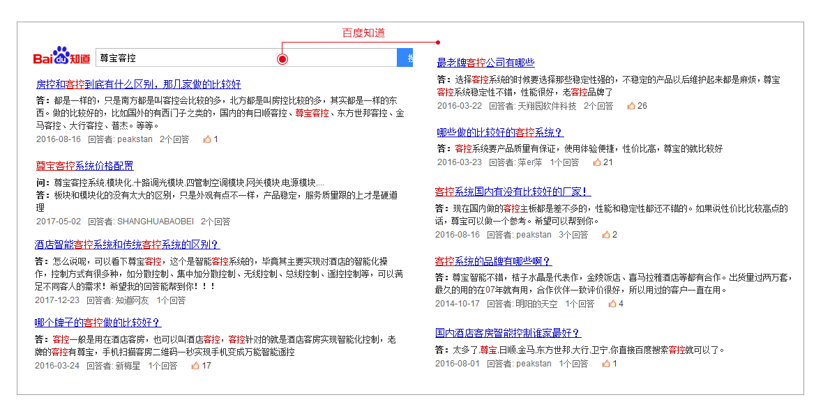This screenshot has width=823, height=418.
Task: Open link 哪些做的比较好的客控系统
Action: pos(500,132)
